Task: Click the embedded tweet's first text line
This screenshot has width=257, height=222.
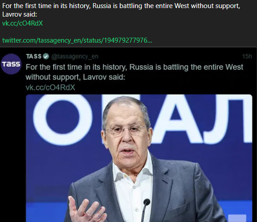Action: (x=135, y=67)
